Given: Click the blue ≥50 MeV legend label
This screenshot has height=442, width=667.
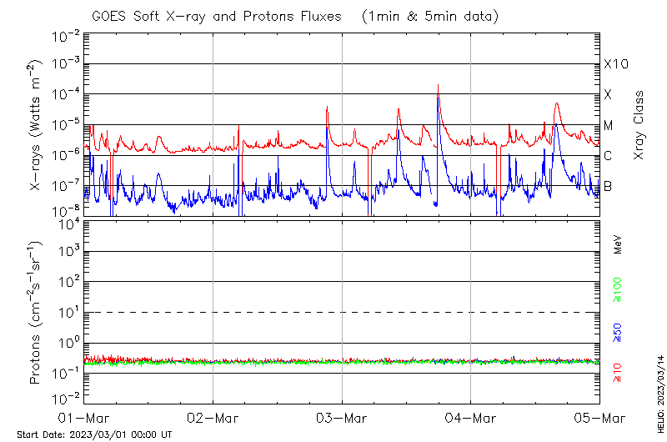Looking at the screenshot, I should point(618,334).
